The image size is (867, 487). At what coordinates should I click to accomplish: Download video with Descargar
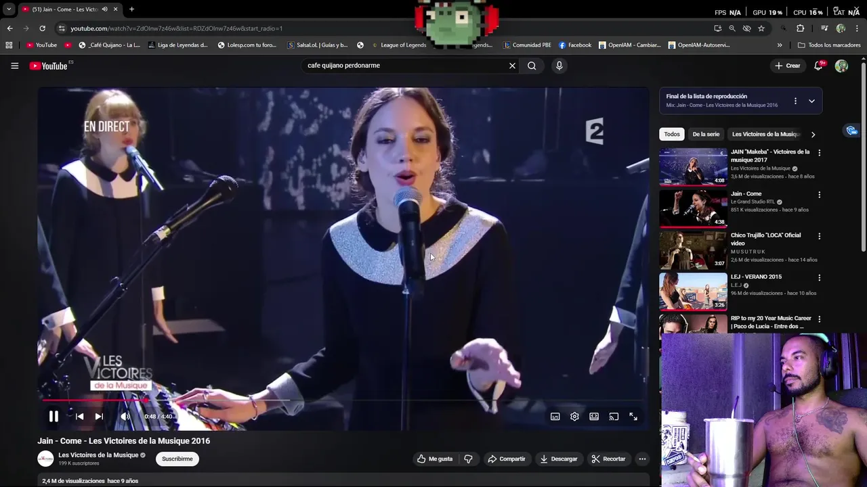(559, 459)
